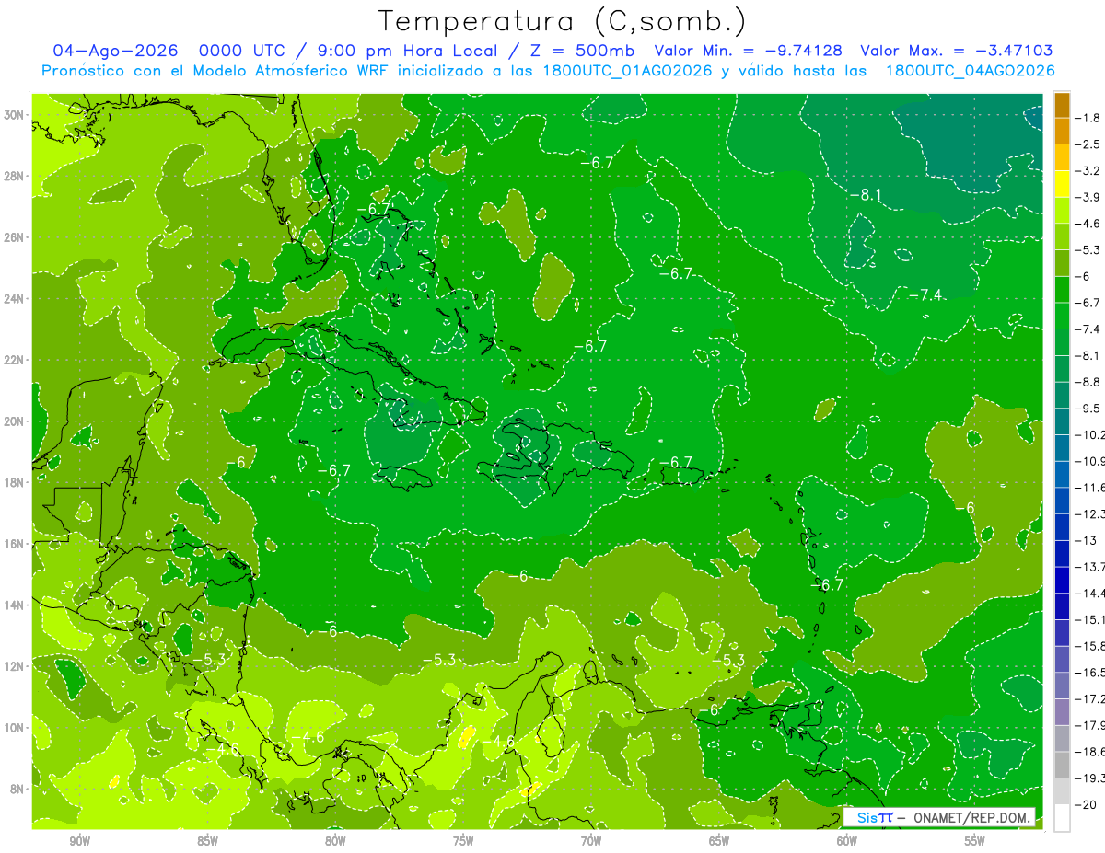1105x853 pixels.
Task: Click the legend label "-18.6"
Action: point(1089,752)
